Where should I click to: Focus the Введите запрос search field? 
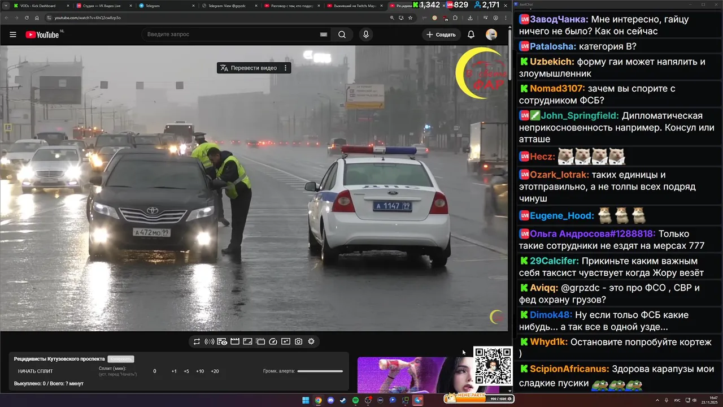point(237,34)
